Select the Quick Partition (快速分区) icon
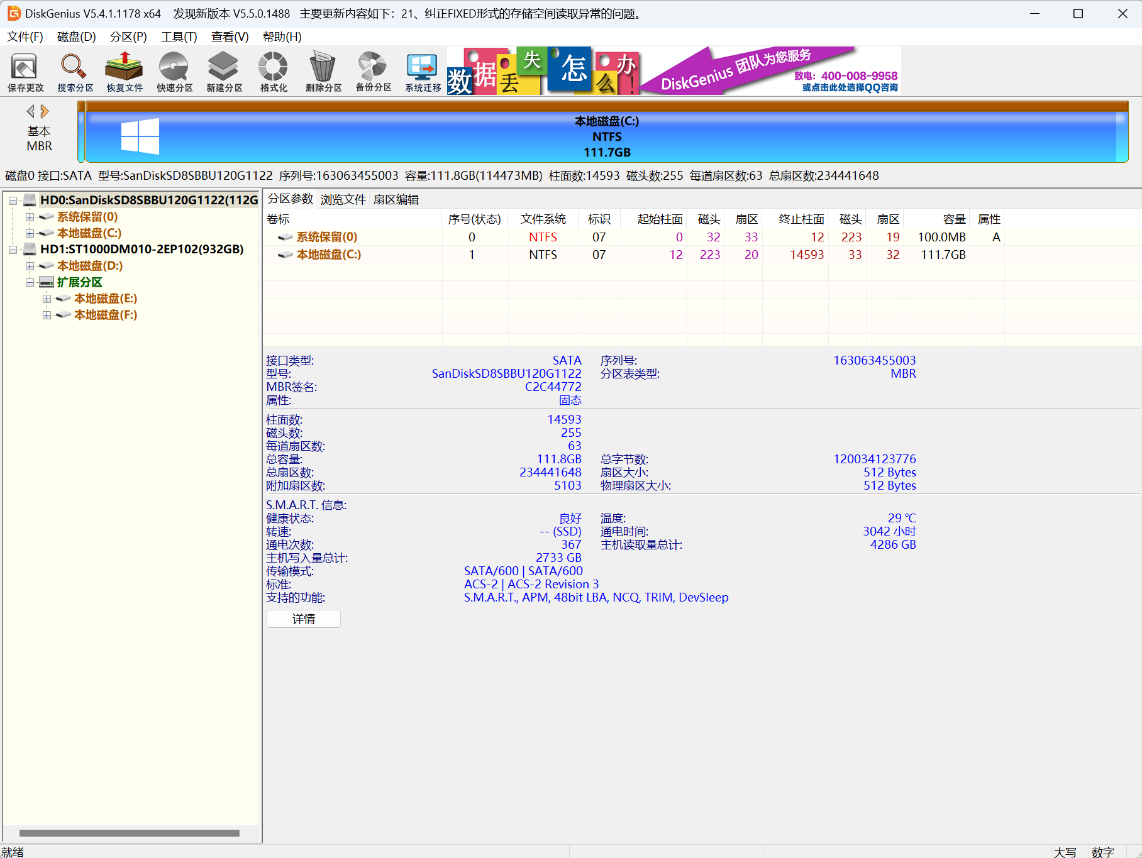This screenshot has height=858, width=1142. click(x=174, y=71)
